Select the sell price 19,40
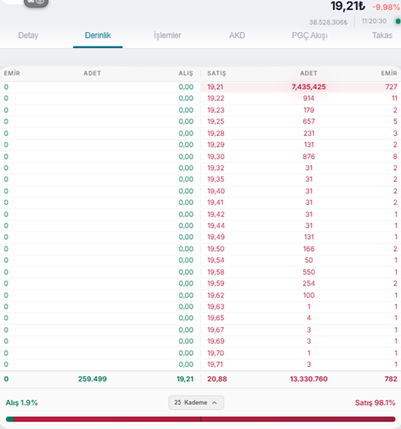 (x=216, y=191)
